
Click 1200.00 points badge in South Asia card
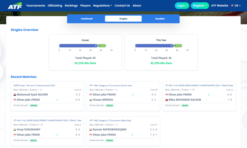click(109, 106)
